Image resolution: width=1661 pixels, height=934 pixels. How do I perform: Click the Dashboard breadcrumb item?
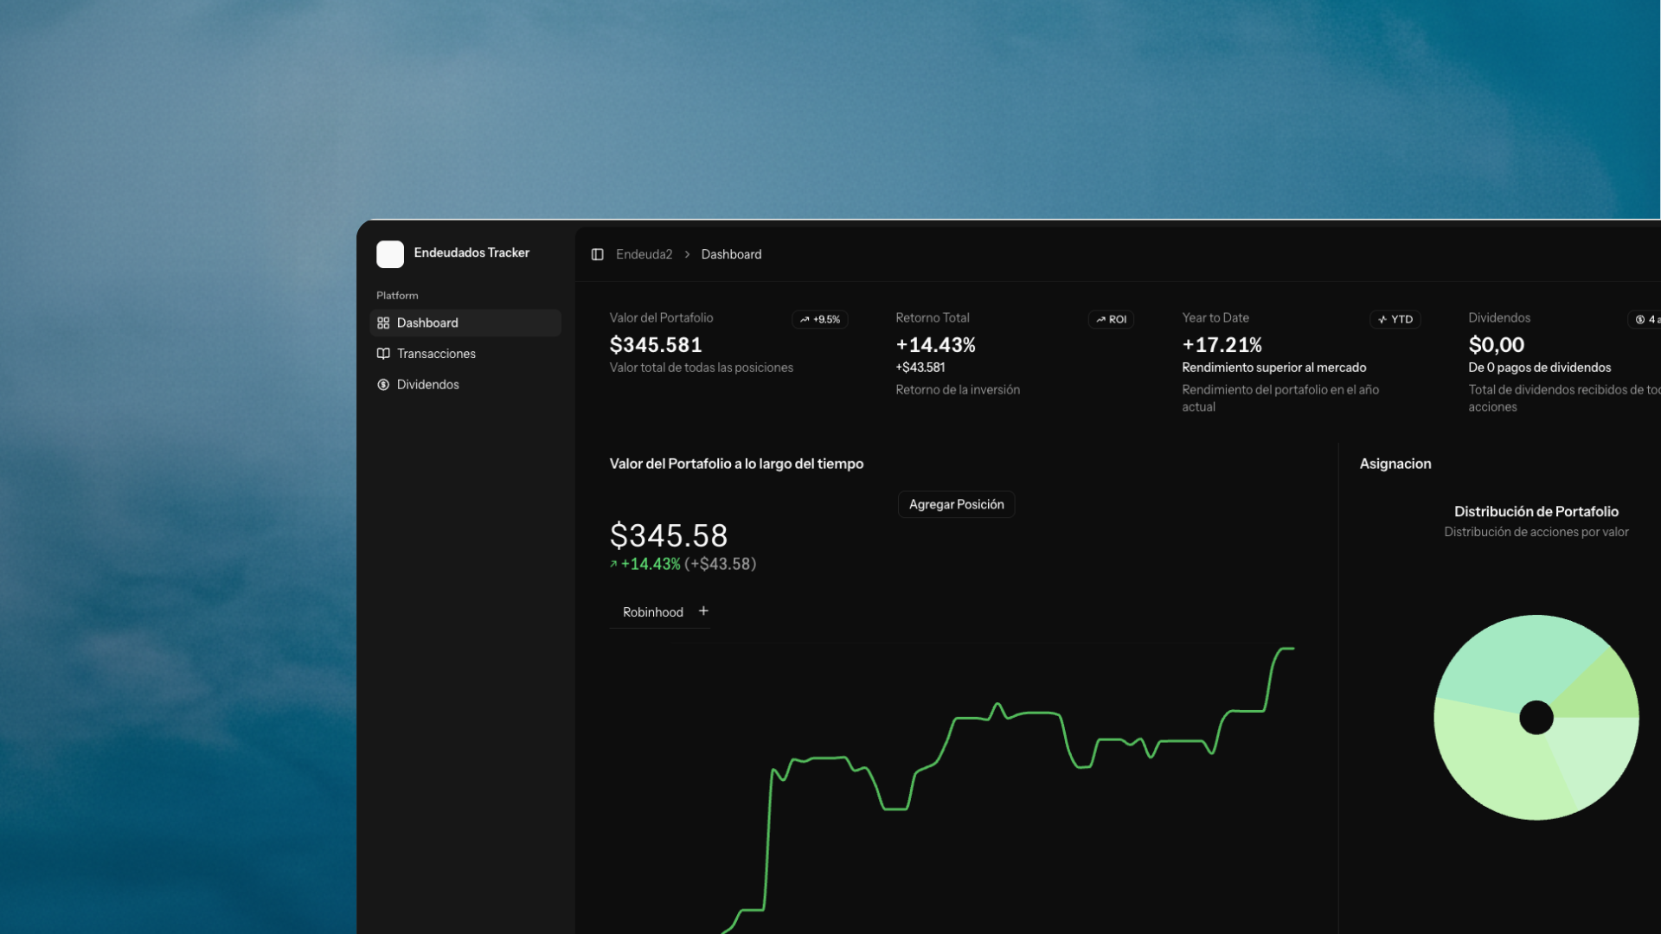pos(731,254)
